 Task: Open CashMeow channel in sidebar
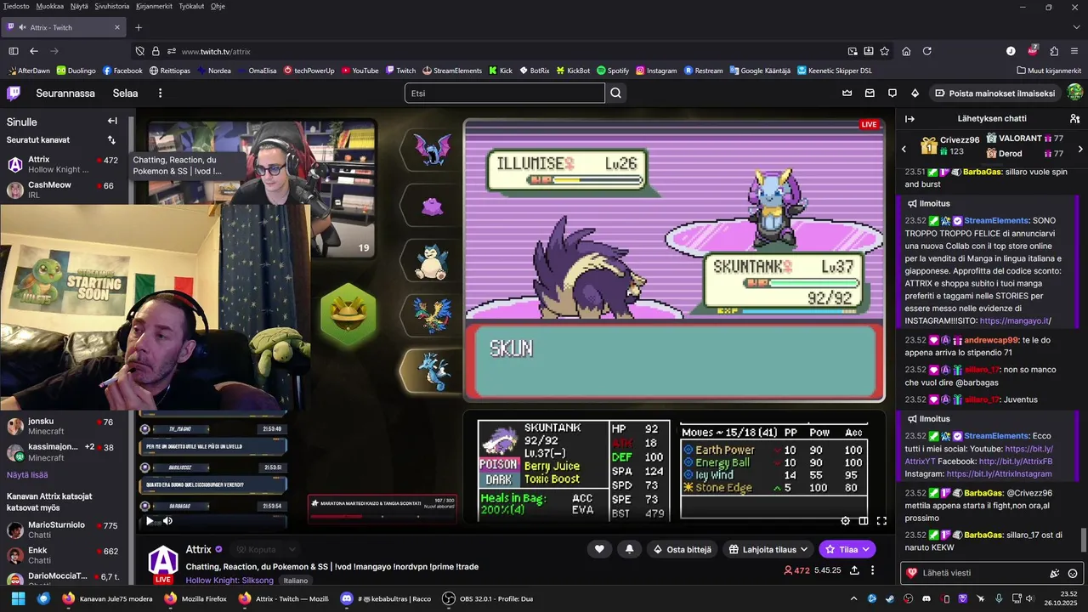[64, 190]
